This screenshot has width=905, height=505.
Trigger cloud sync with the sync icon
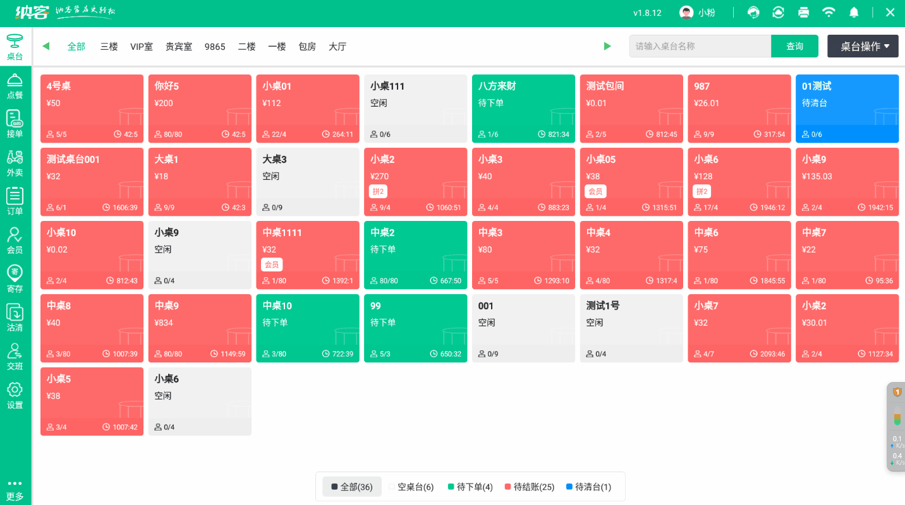coord(778,12)
